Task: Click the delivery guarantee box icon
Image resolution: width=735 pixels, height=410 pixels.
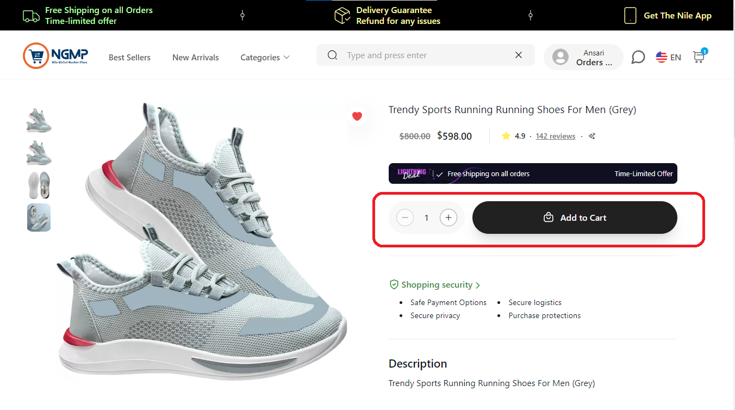Action: pos(342,15)
